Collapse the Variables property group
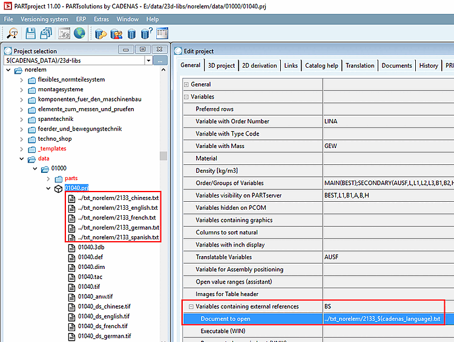Screen dimensions: 454x342 [186, 97]
